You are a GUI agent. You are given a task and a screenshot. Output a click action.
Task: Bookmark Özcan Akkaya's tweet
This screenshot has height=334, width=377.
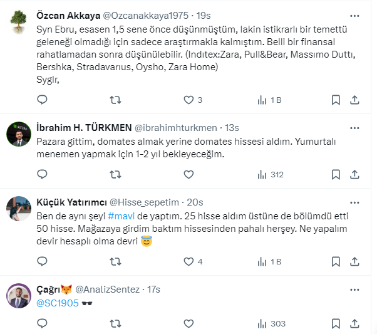click(x=336, y=100)
